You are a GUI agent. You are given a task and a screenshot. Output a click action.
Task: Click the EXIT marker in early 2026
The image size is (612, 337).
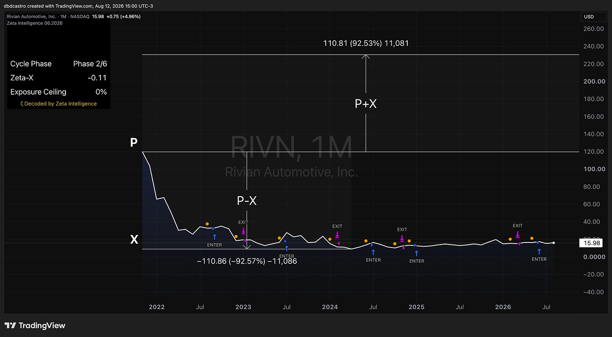[517, 230]
